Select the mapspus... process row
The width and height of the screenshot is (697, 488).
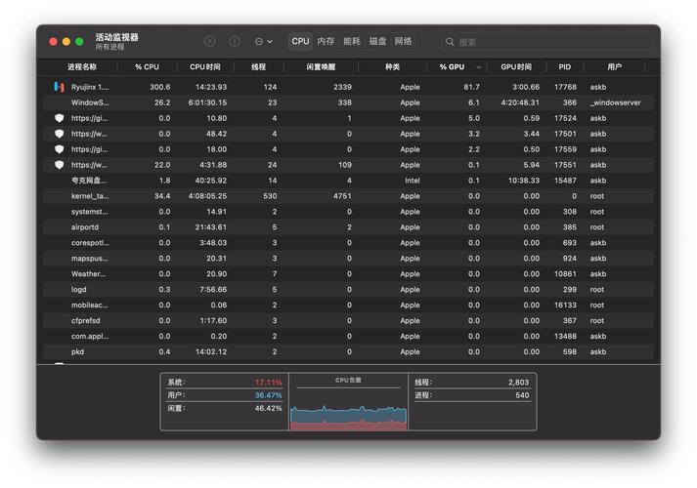pyautogui.click(x=348, y=259)
